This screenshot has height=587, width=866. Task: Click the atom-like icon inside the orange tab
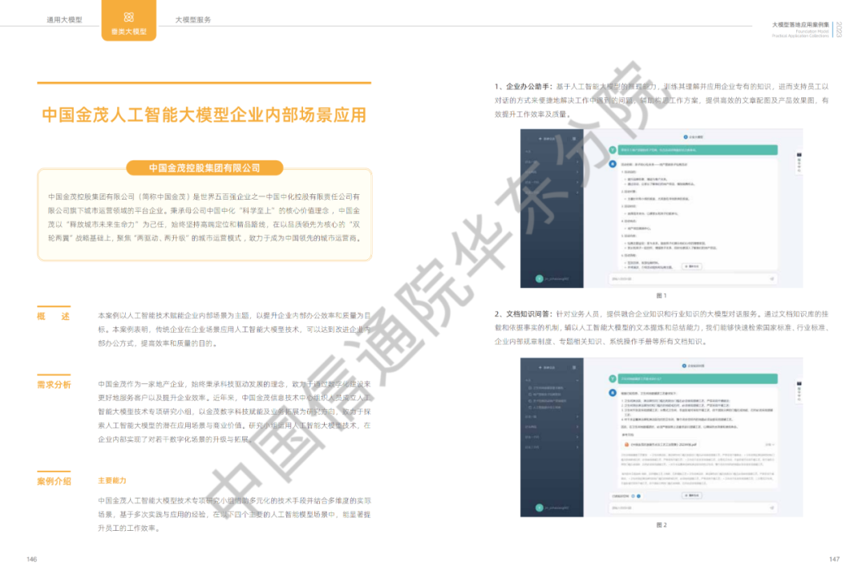pyautogui.click(x=128, y=17)
